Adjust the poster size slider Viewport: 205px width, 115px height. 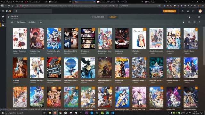click(192, 17)
